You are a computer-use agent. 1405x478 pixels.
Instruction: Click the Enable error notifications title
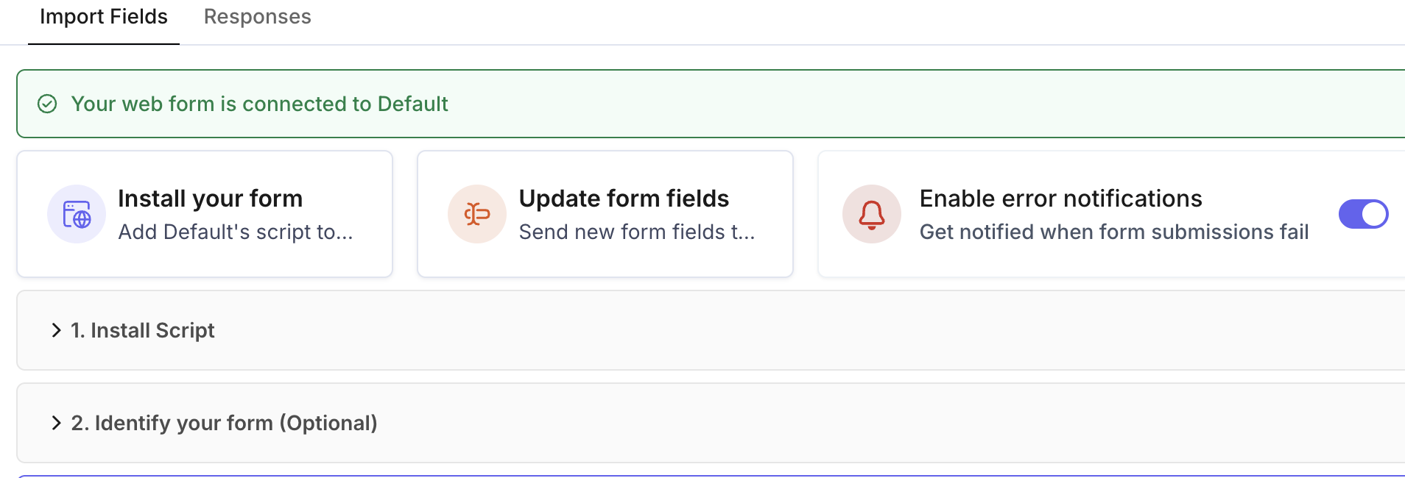click(1060, 199)
